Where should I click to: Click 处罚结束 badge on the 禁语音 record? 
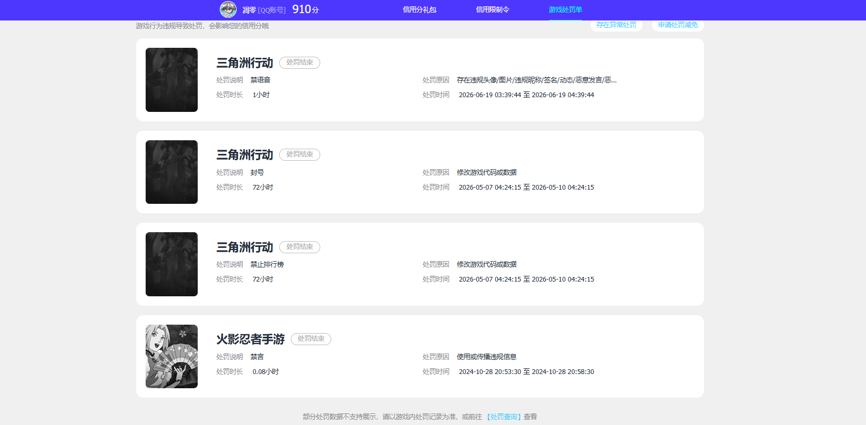point(300,63)
